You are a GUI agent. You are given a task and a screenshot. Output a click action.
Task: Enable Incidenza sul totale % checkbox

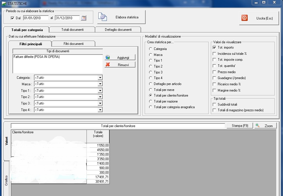pyautogui.click(x=214, y=54)
